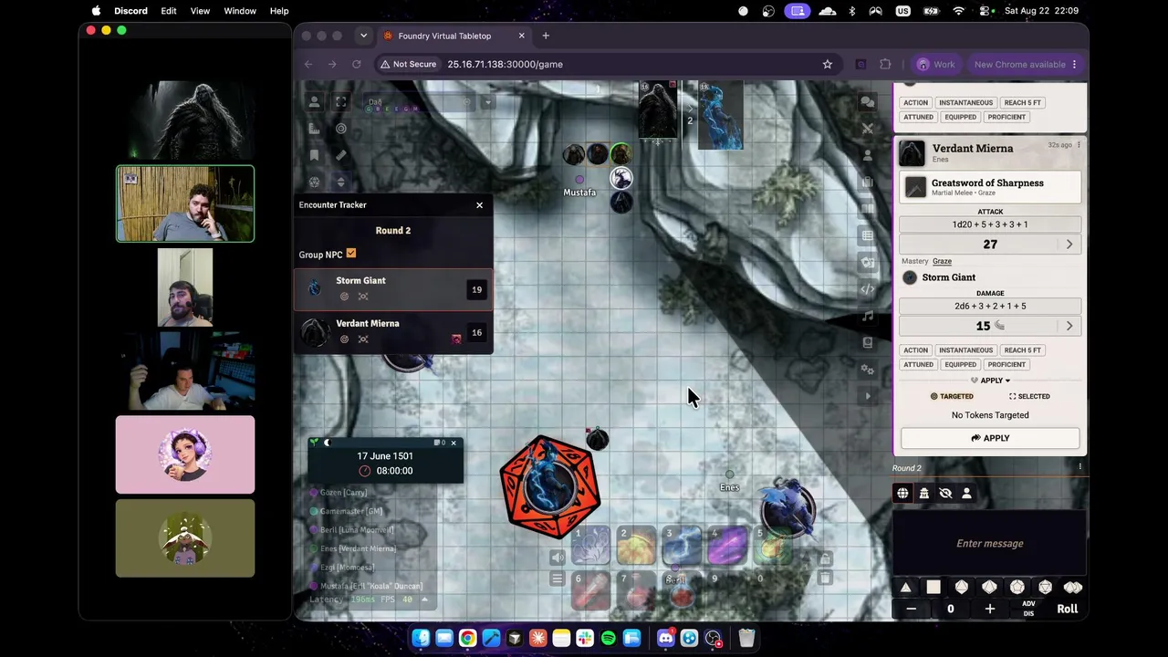The height and width of the screenshot is (657, 1168).
Task: Open the Chrome three-dot menu
Action: click(1074, 64)
